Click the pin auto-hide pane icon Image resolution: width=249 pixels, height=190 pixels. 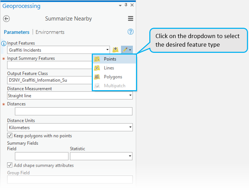126,5
